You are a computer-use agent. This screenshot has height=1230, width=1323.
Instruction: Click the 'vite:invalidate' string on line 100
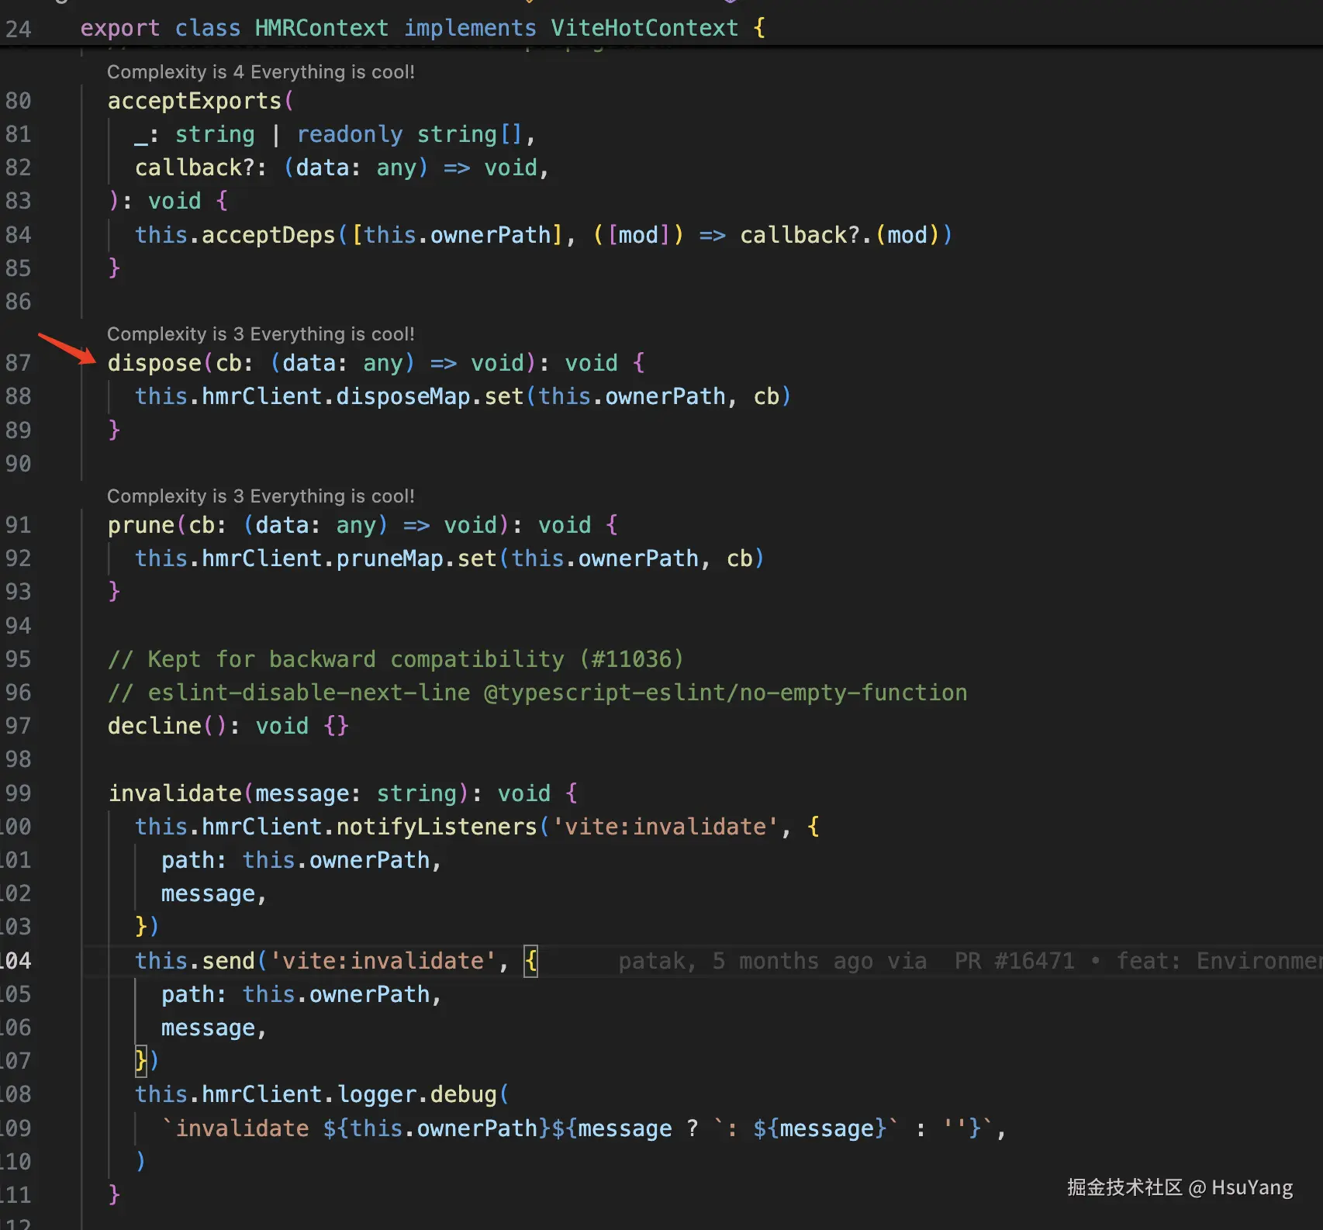pyautogui.click(x=665, y=827)
